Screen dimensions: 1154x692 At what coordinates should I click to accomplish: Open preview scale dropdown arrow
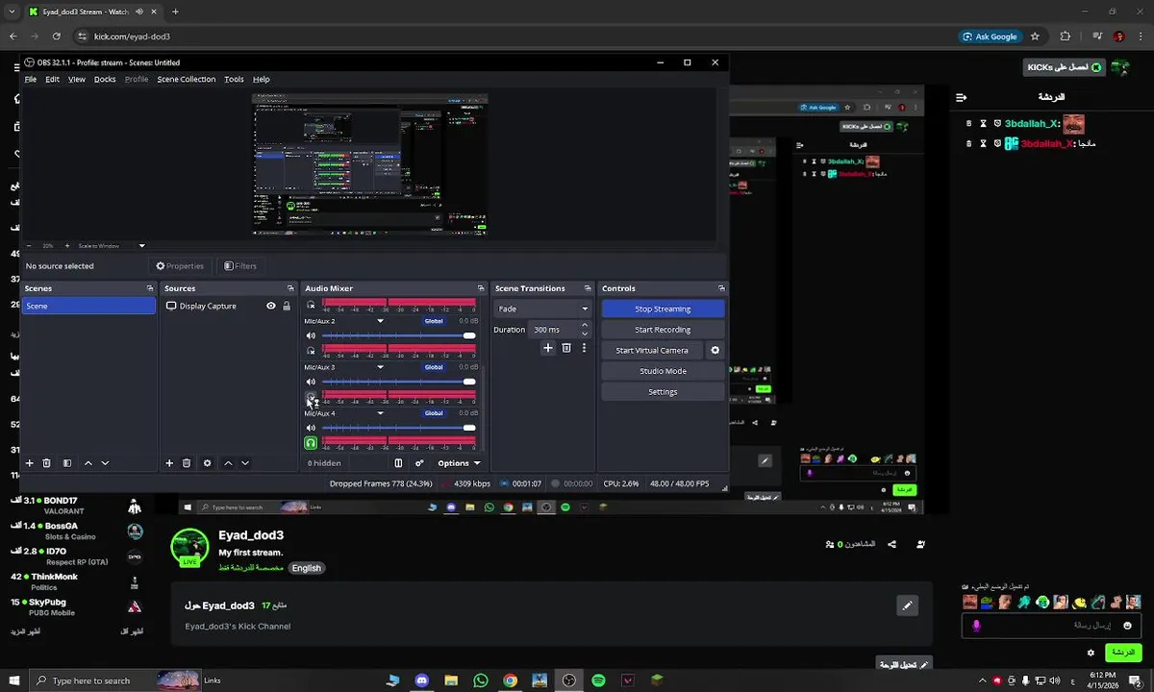(x=141, y=246)
